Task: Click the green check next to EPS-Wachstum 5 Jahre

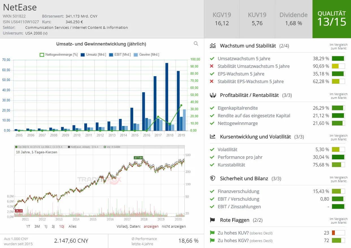Action: (212, 74)
